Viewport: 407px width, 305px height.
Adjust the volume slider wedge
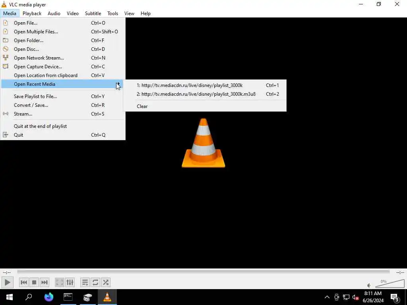pyautogui.click(x=390, y=283)
